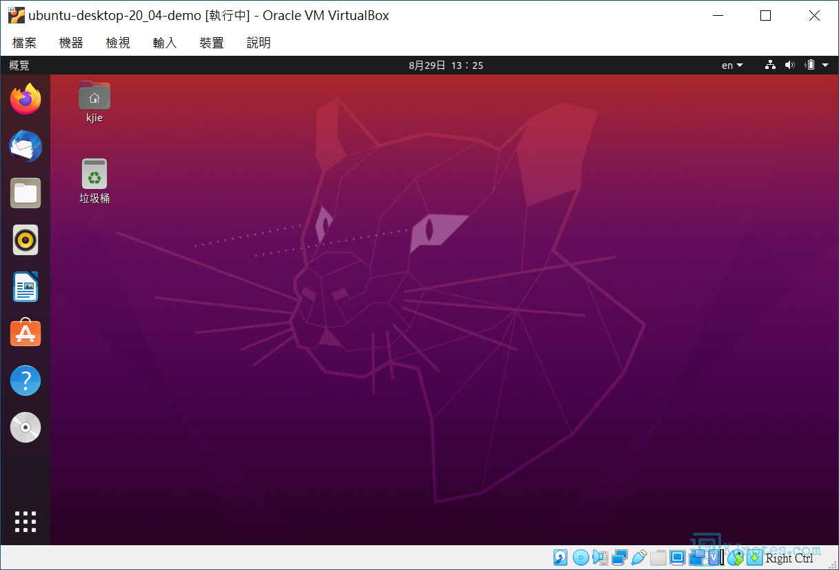Open the VirtualBox 裝置 (Devices) menu
The height and width of the screenshot is (570, 839).
tap(212, 43)
